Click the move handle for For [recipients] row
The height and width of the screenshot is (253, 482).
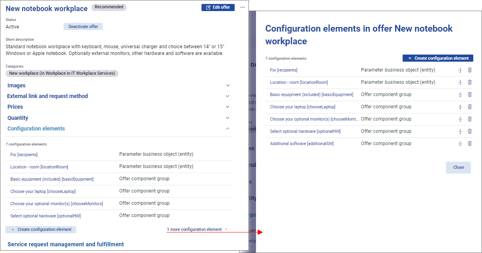pos(460,70)
